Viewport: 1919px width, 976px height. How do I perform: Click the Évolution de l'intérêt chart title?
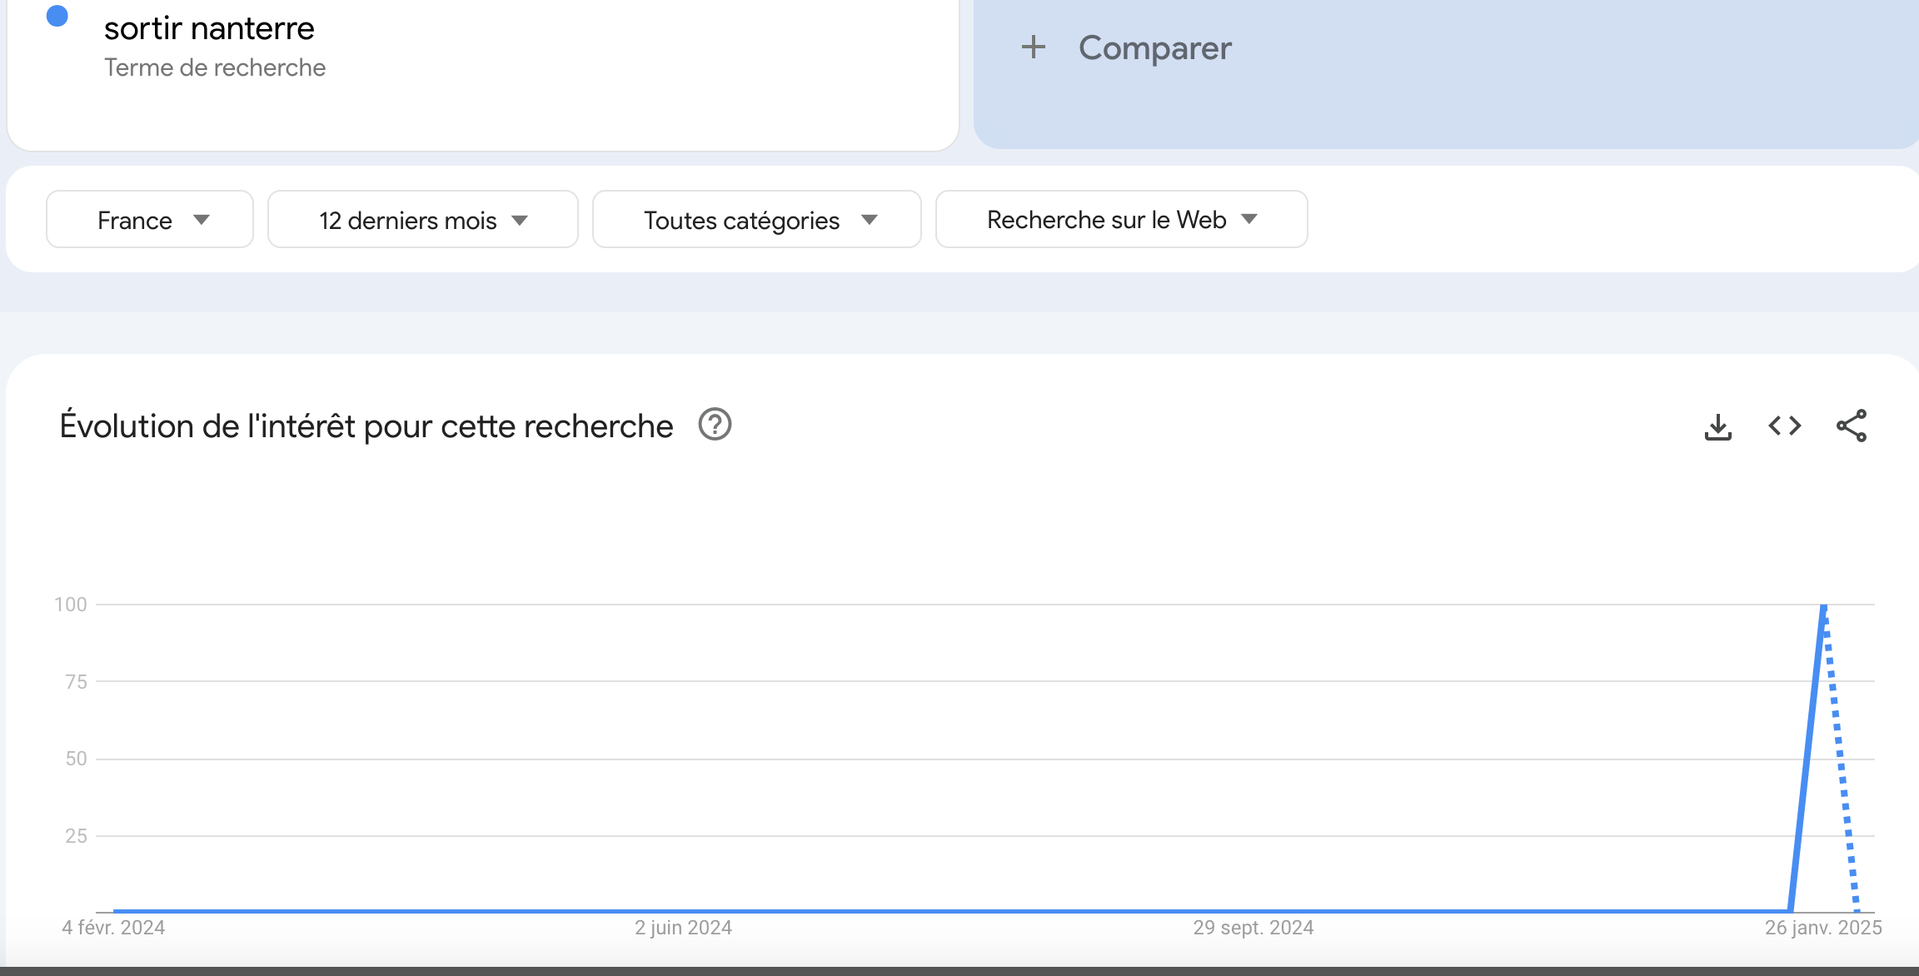[366, 426]
